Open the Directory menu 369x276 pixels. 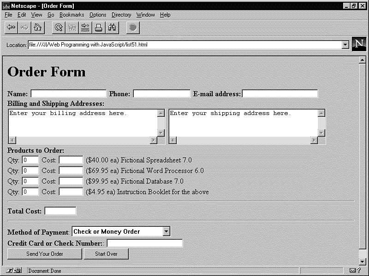pyautogui.click(x=121, y=15)
